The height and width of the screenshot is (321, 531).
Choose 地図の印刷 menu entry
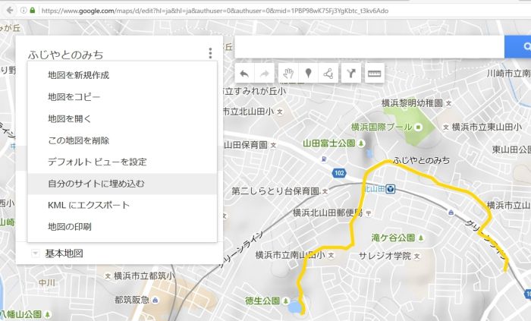[x=122, y=227]
